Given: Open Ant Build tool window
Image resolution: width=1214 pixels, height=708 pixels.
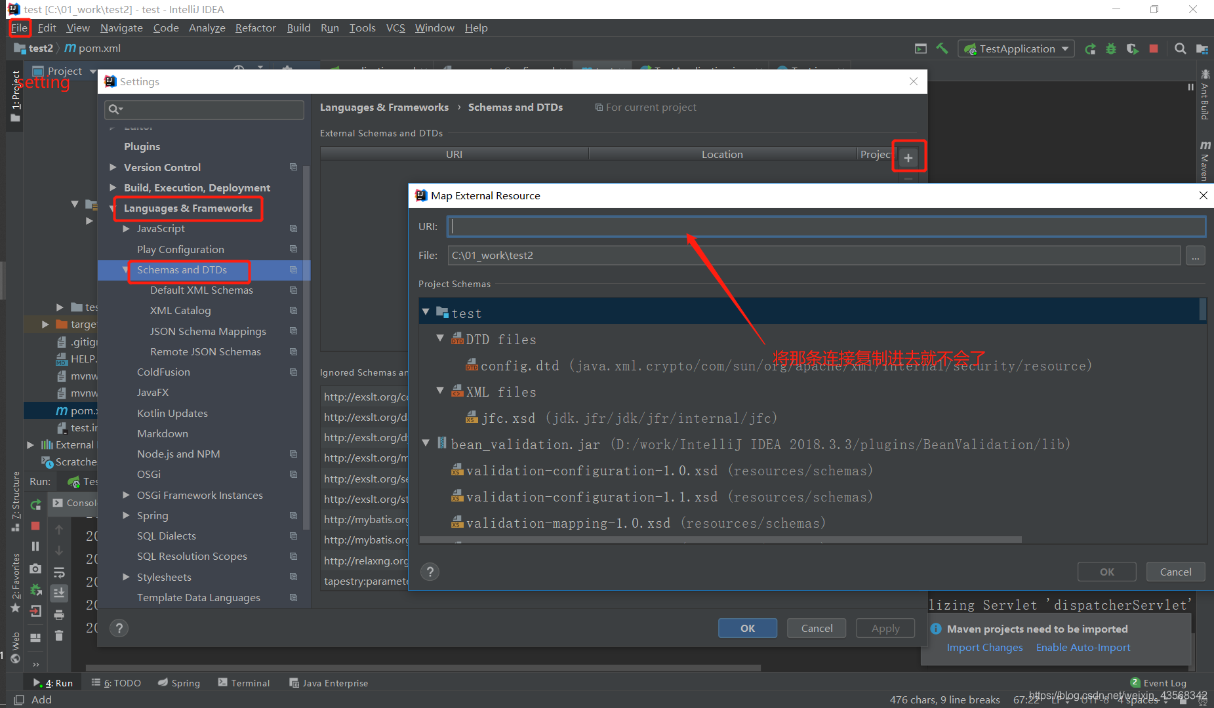Looking at the screenshot, I should click(x=1205, y=96).
